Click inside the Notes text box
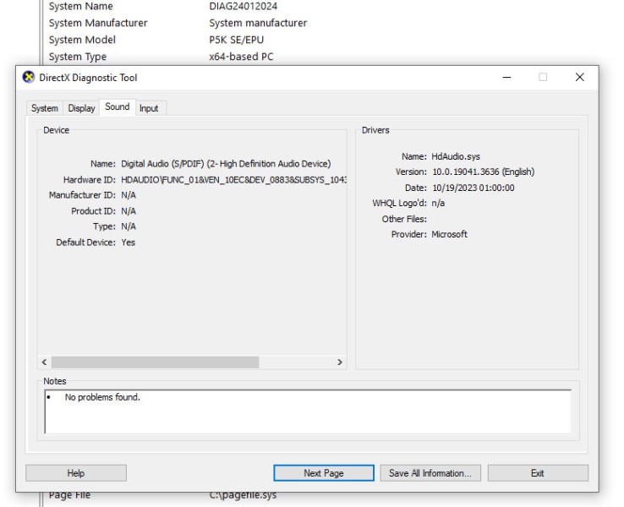 coord(308,412)
